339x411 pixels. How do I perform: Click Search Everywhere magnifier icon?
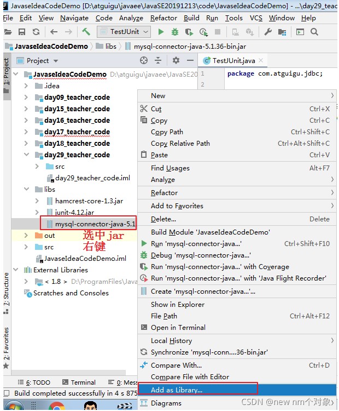point(314,32)
